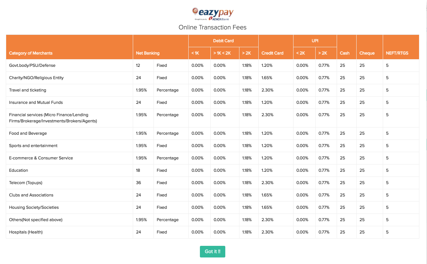The width and height of the screenshot is (427, 264).
Task: Click the NEFT/RTGS column header
Action: tap(397, 53)
